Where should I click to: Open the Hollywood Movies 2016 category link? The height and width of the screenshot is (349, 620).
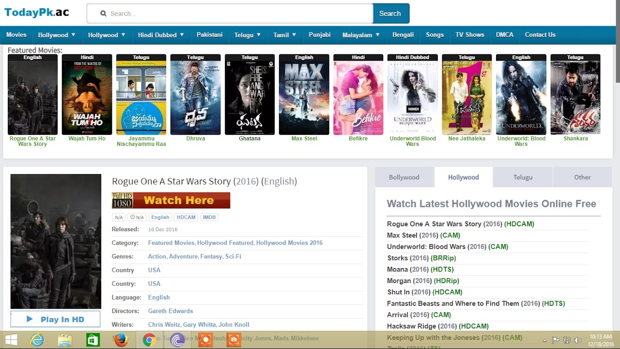(289, 243)
